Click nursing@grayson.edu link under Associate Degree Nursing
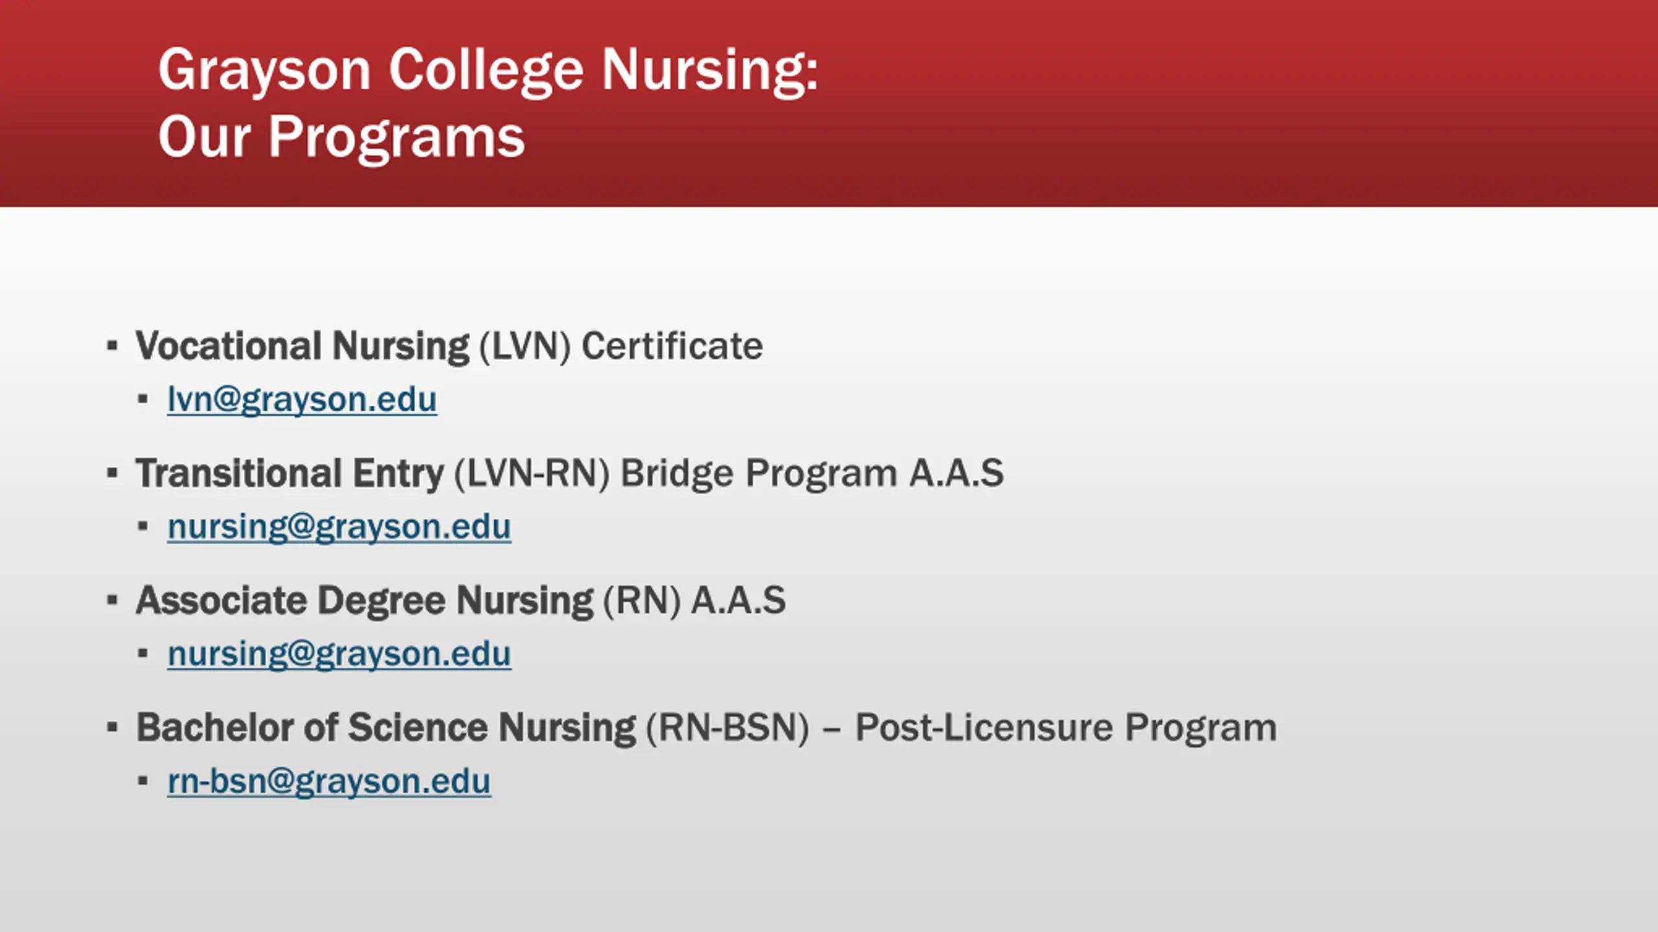This screenshot has width=1658, height=932. pyautogui.click(x=339, y=653)
